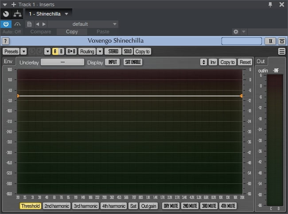Open the Routing menu
Screen dimensions: 288x214
pyautogui.click(x=87, y=52)
